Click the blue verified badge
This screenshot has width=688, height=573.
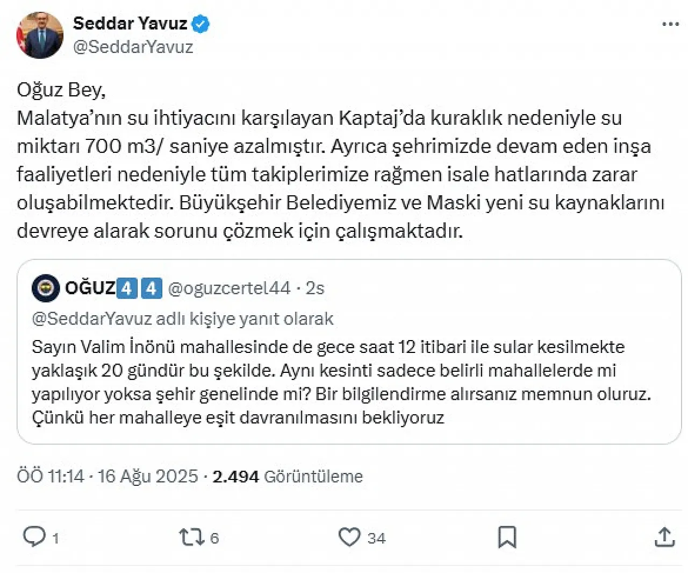[x=201, y=24]
